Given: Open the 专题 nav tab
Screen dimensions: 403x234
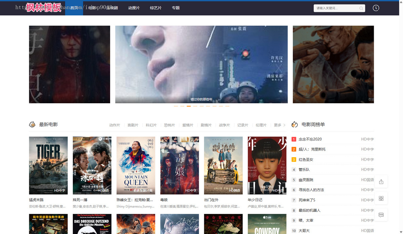Looking at the screenshot, I should pos(176,8).
